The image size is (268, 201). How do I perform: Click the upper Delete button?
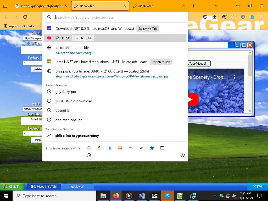point(37,69)
